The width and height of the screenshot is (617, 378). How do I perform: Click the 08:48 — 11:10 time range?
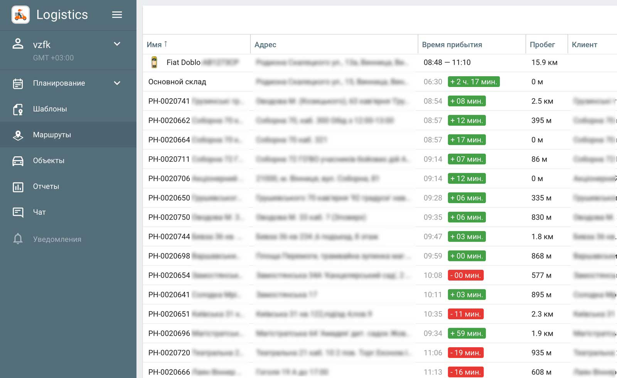pos(447,62)
